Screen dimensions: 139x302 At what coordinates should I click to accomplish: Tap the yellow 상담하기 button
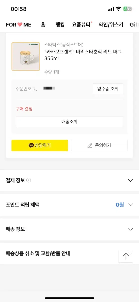point(40,145)
